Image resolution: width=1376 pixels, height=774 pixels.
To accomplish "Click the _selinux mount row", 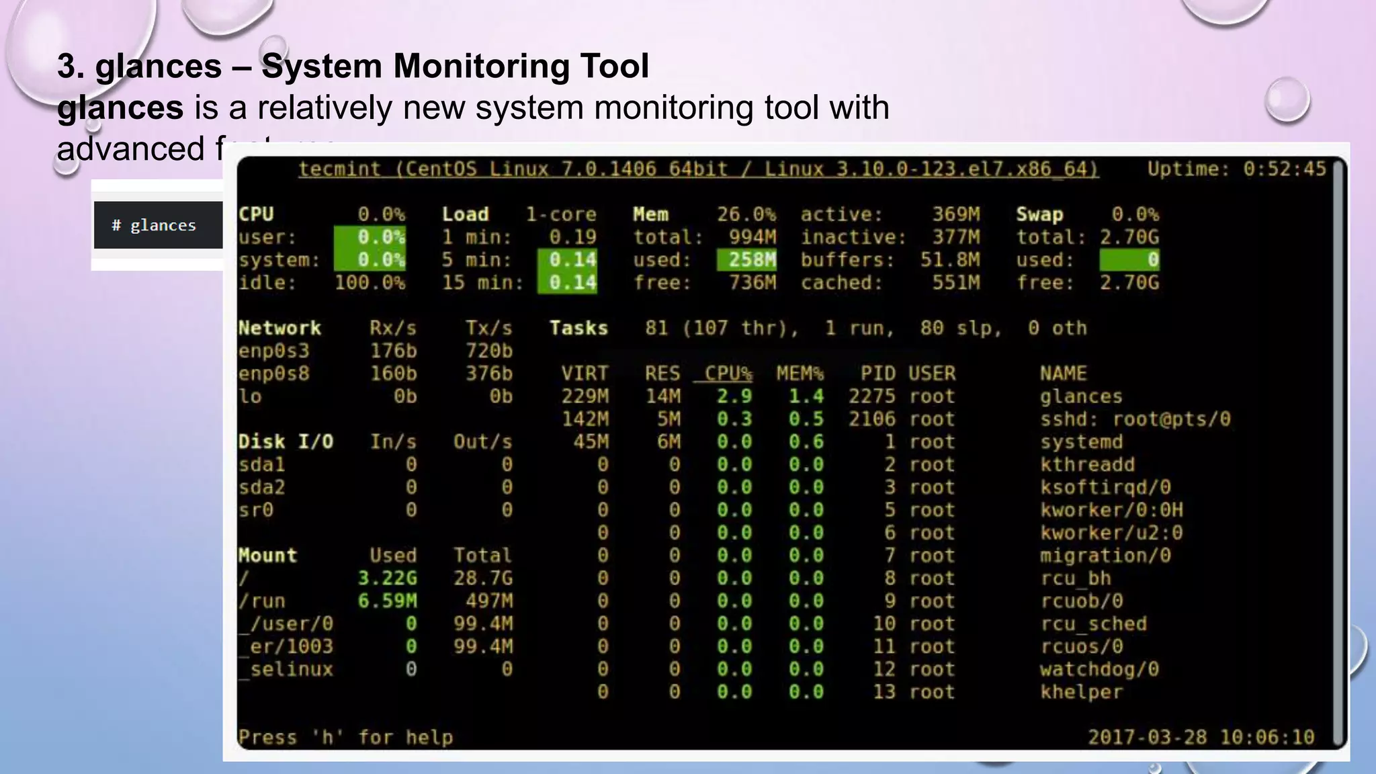I will [x=376, y=669].
